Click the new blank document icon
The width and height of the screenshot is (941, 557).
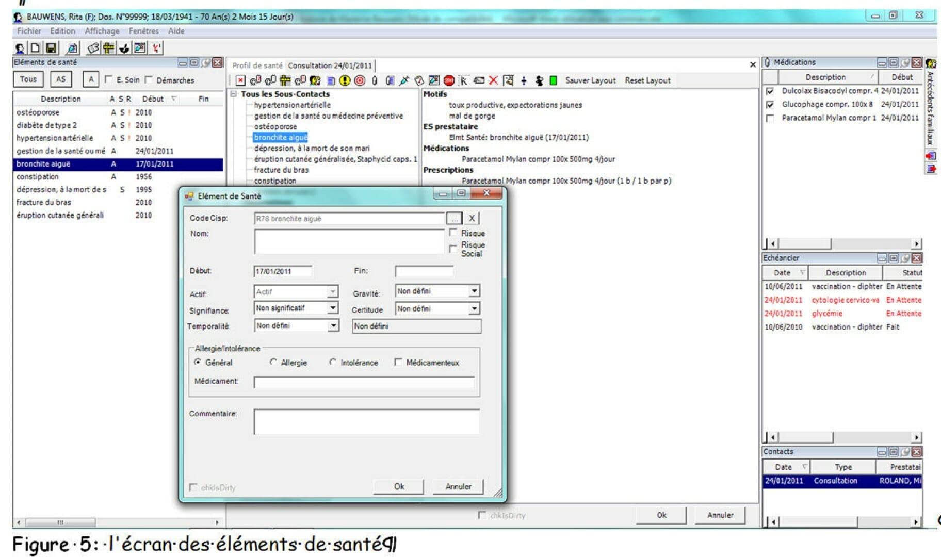[x=35, y=48]
